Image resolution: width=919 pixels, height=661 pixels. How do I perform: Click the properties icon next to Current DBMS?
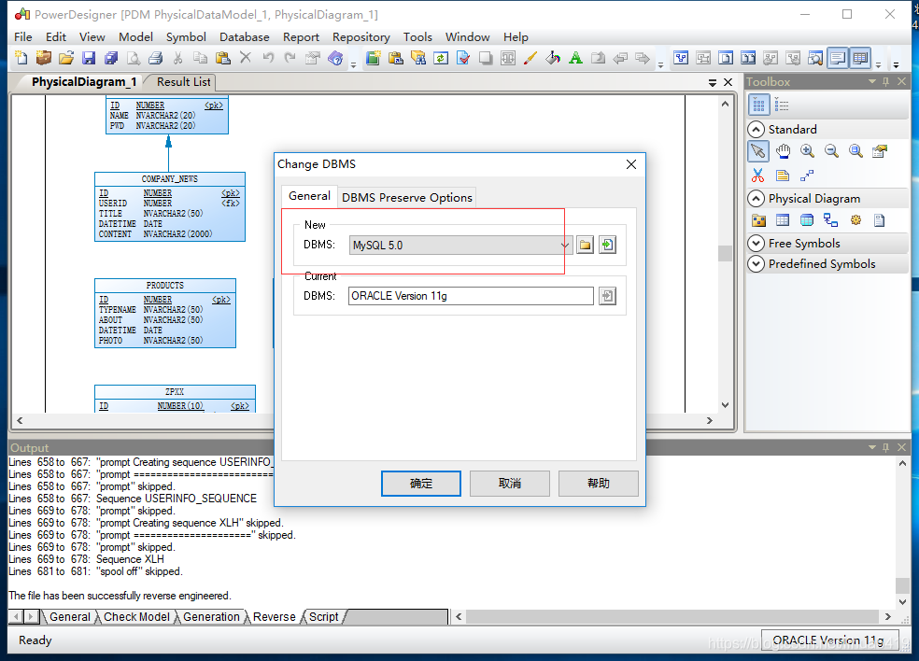point(607,296)
